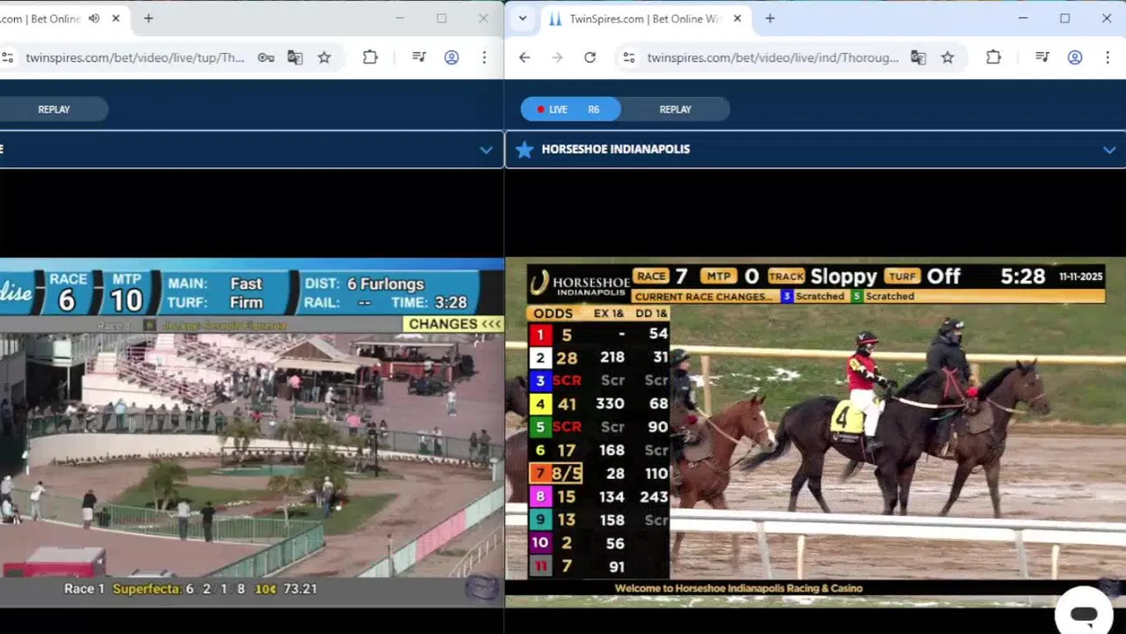Select LIVE R6 tab in right window

tap(570, 109)
